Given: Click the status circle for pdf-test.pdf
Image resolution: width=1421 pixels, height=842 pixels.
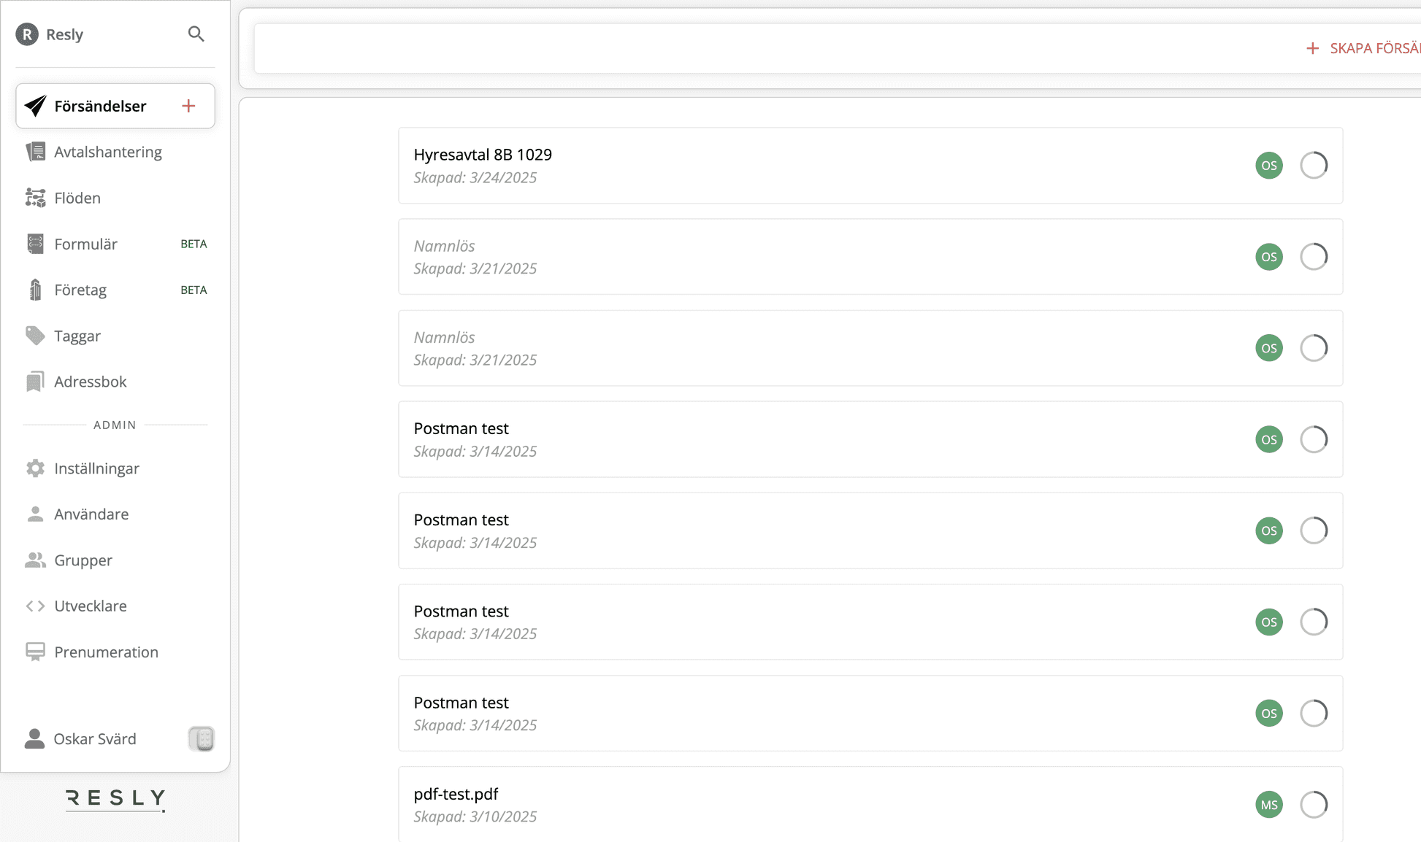Looking at the screenshot, I should [x=1314, y=805].
